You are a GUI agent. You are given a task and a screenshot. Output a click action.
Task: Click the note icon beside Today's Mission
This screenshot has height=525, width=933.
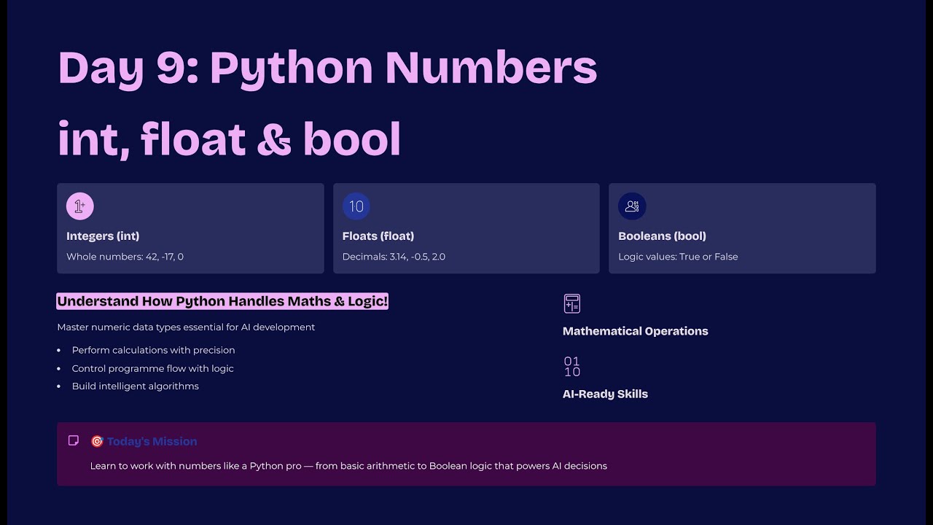(74, 440)
